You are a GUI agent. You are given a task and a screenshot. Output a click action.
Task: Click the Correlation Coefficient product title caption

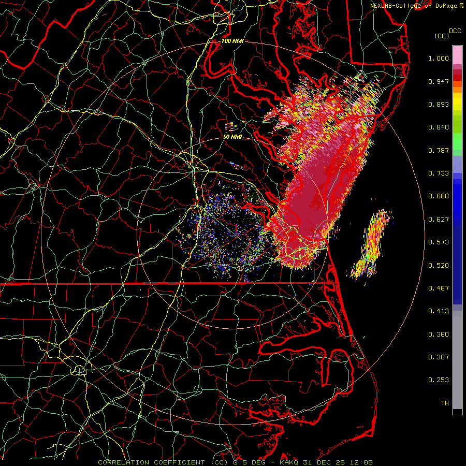(x=235, y=462)
